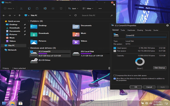
Task: Switch to the Security tab
Action: [148, 30]
